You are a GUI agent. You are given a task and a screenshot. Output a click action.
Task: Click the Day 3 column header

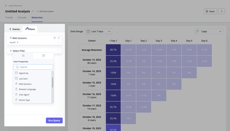click(x=159, y=41)
